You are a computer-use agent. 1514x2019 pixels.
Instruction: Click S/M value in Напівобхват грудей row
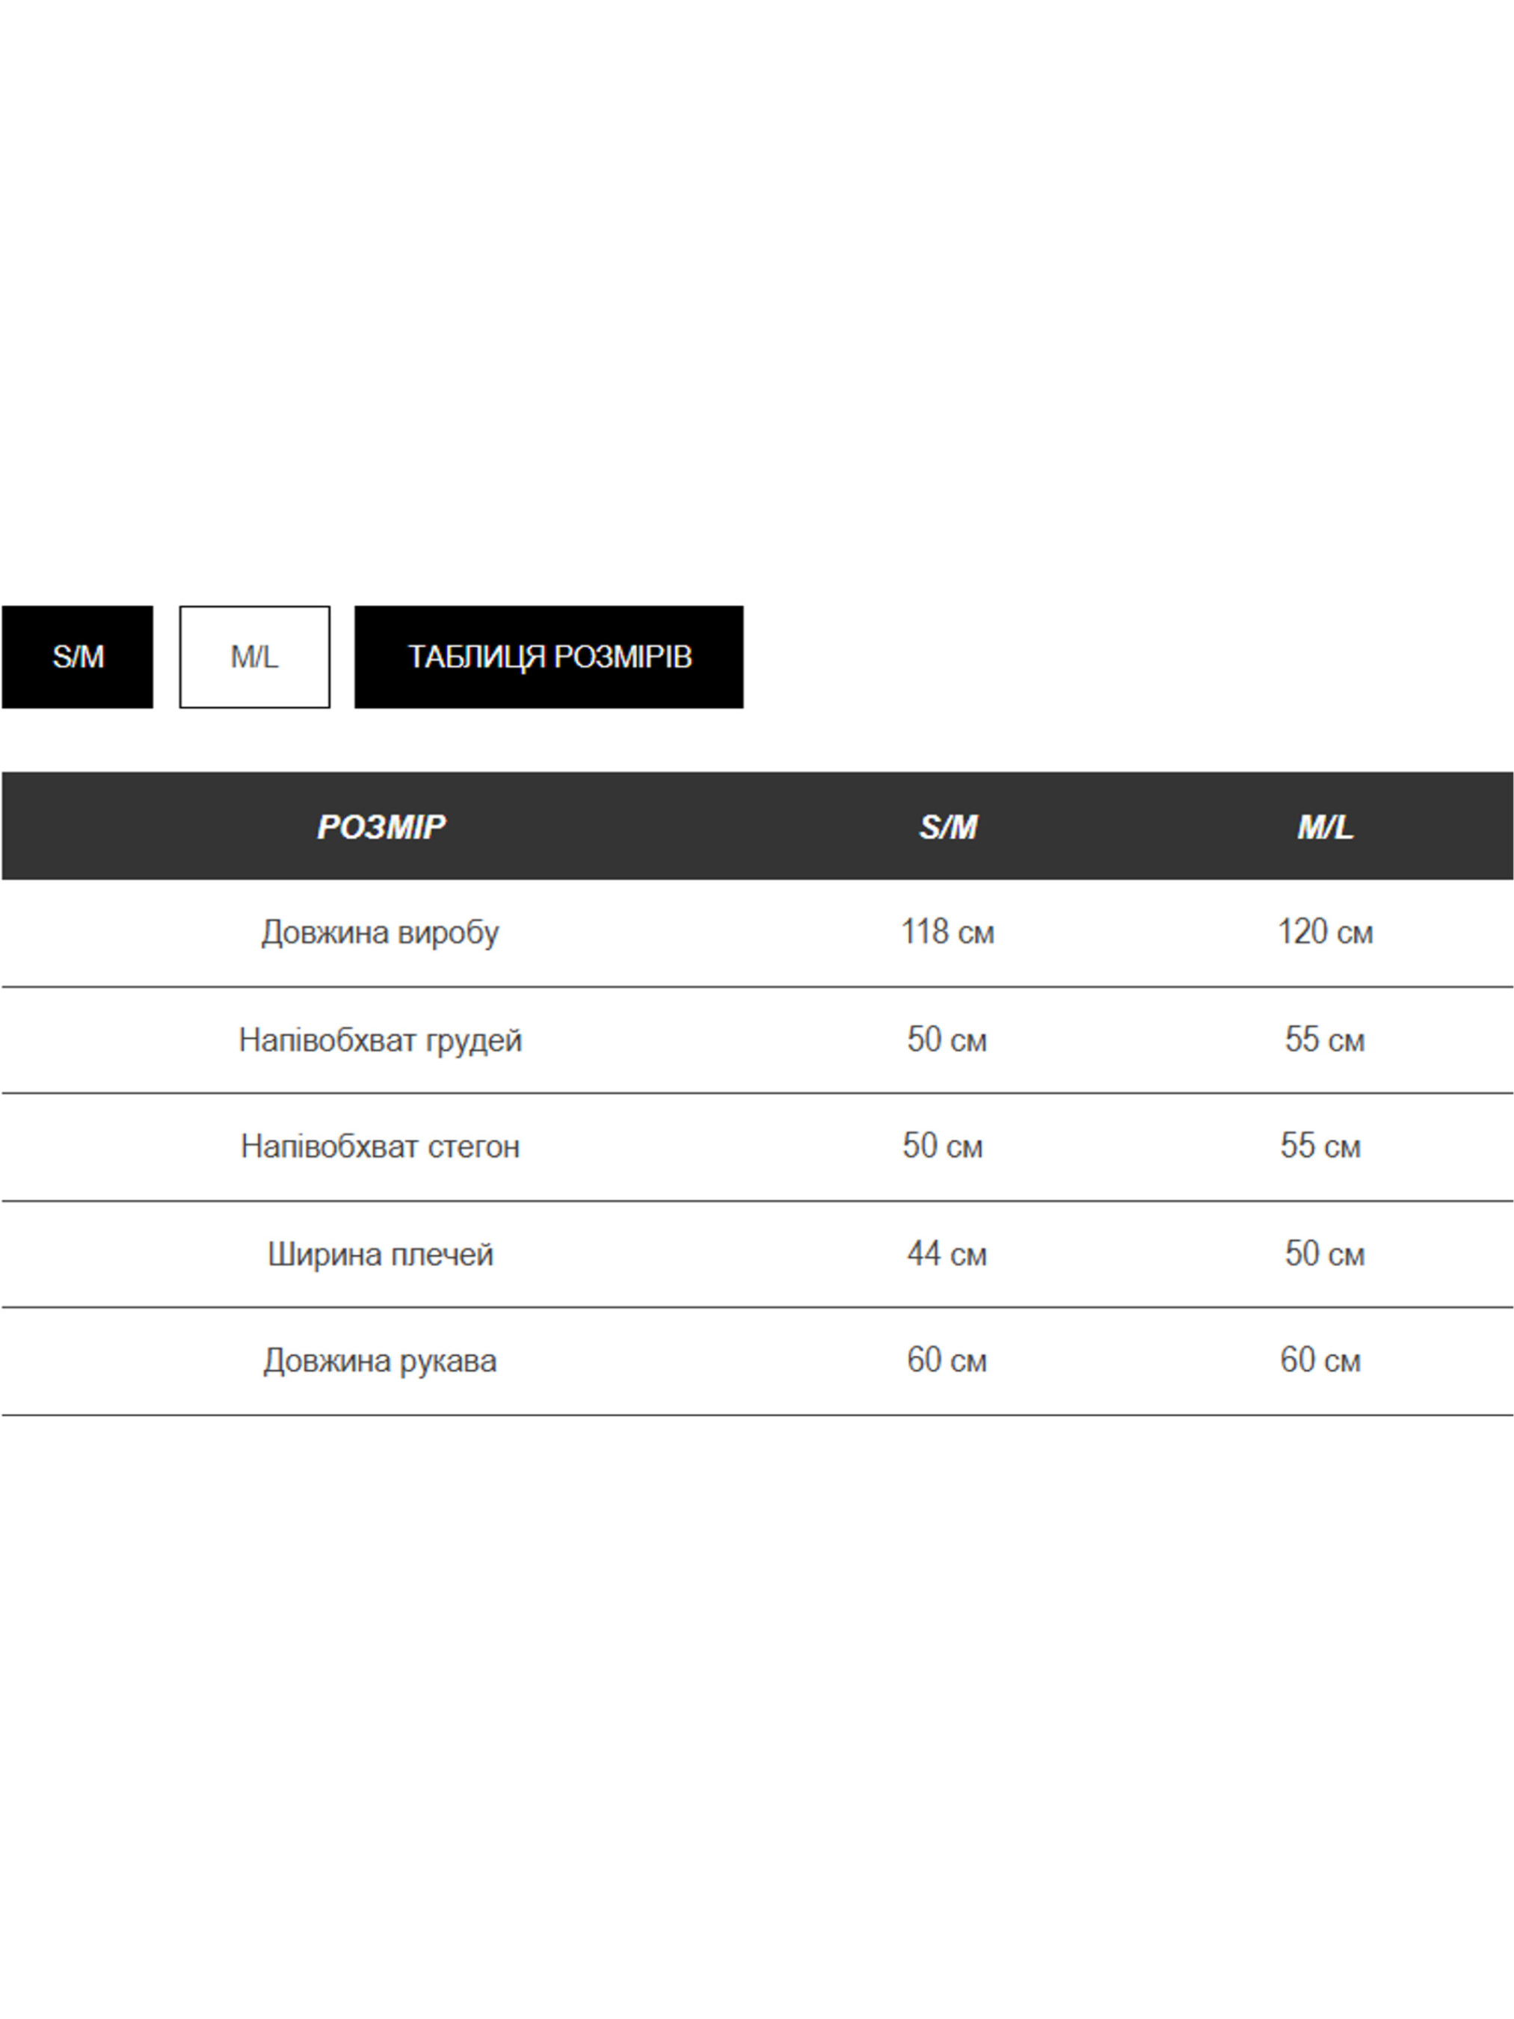point(947,1039)
